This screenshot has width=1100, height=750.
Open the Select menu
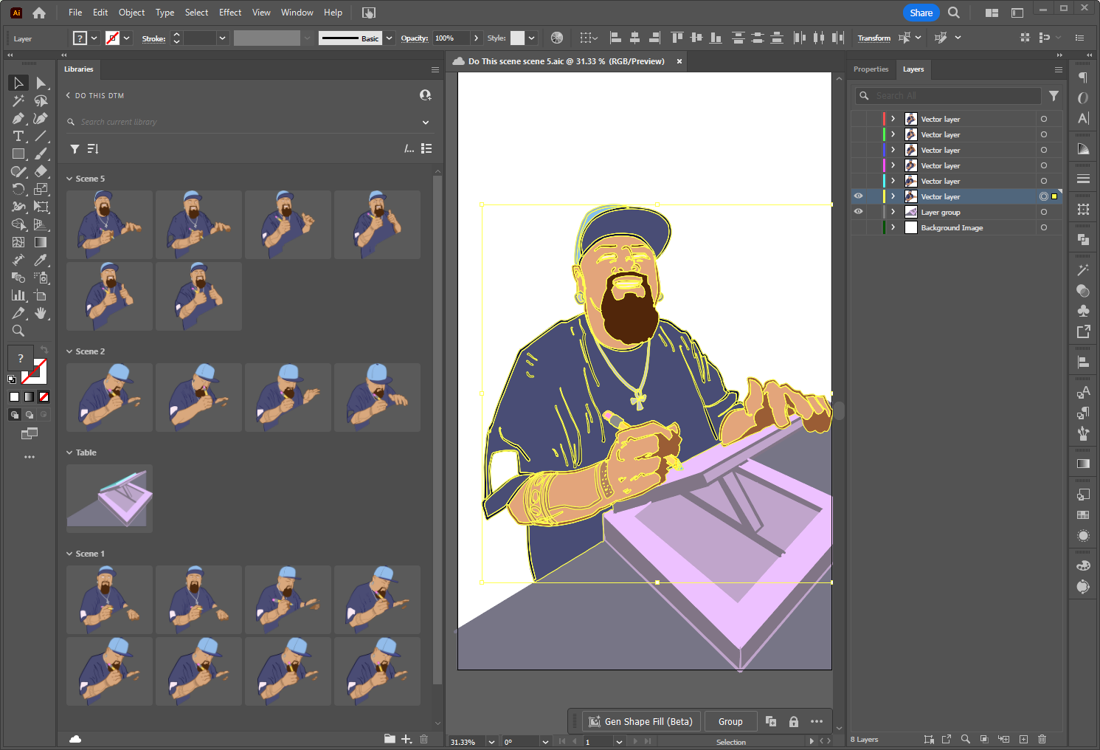(196, 13)
